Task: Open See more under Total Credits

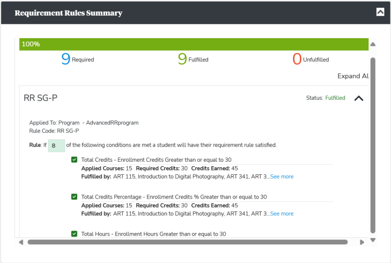Action: click(x=282, y=177)
